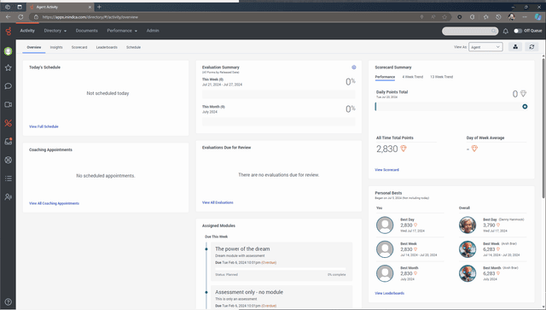Image resolution: width=546 pixels, height=310 pixels.
Task: Click View Full Schedule link
Action: pyautogui.click(x=44, y=126)
